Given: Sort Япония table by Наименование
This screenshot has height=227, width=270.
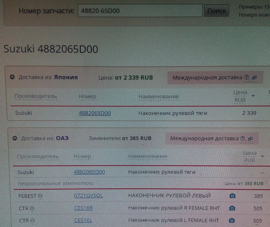Looking at the screenshot, I should 159,96.
